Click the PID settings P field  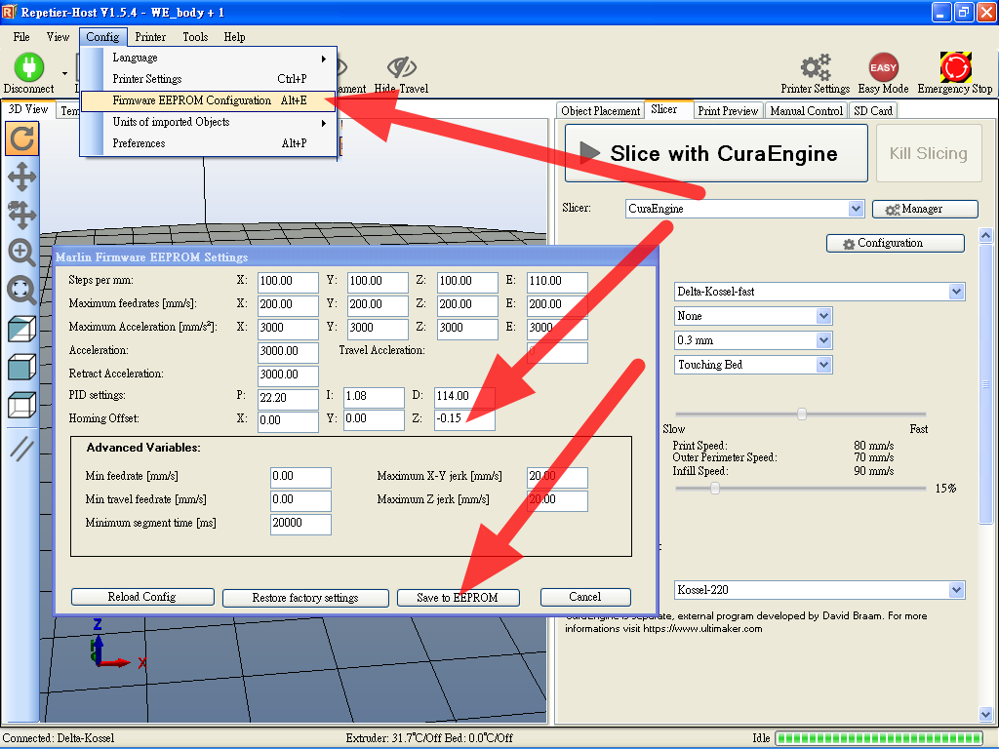288,398
